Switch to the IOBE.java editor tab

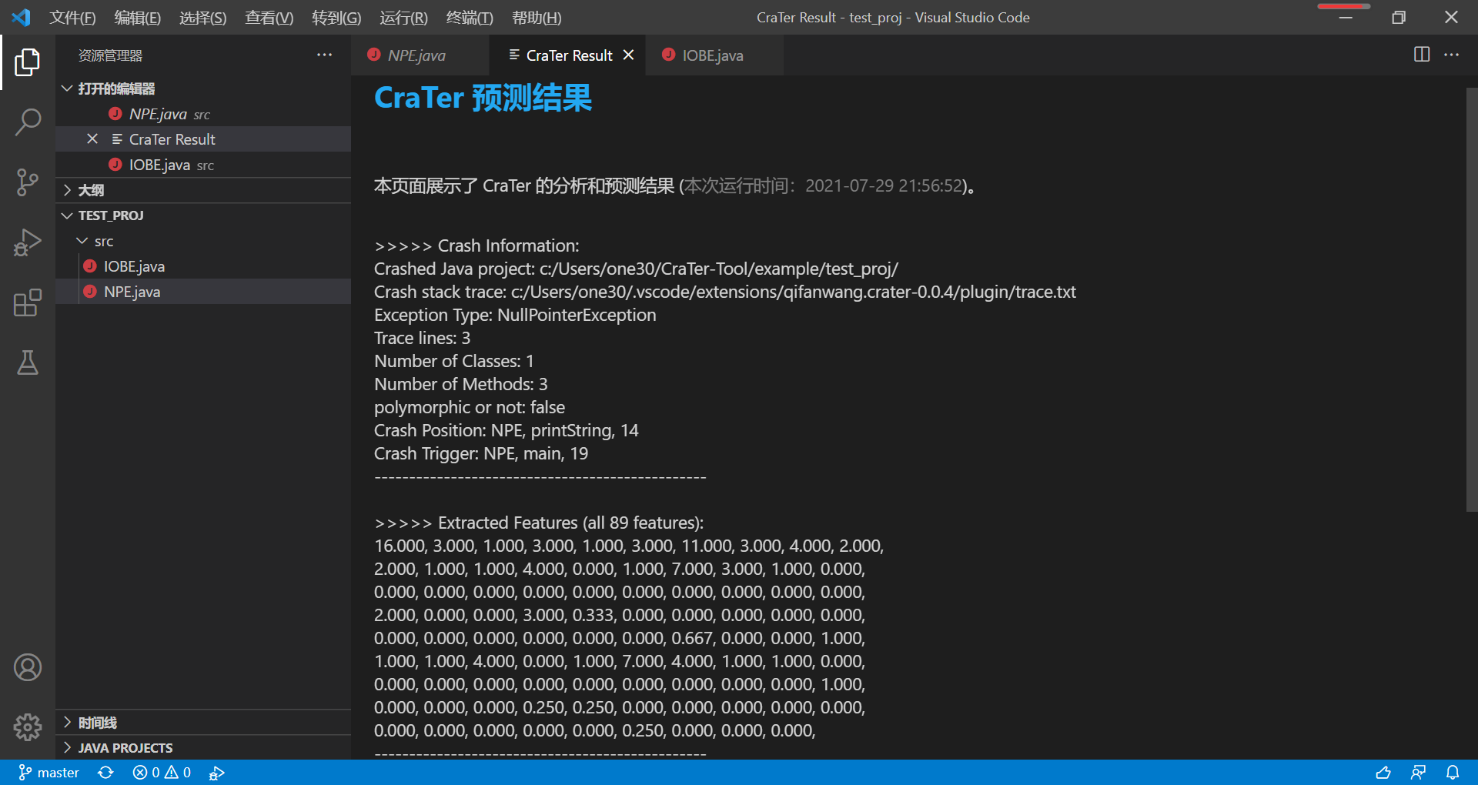[713, 55]
